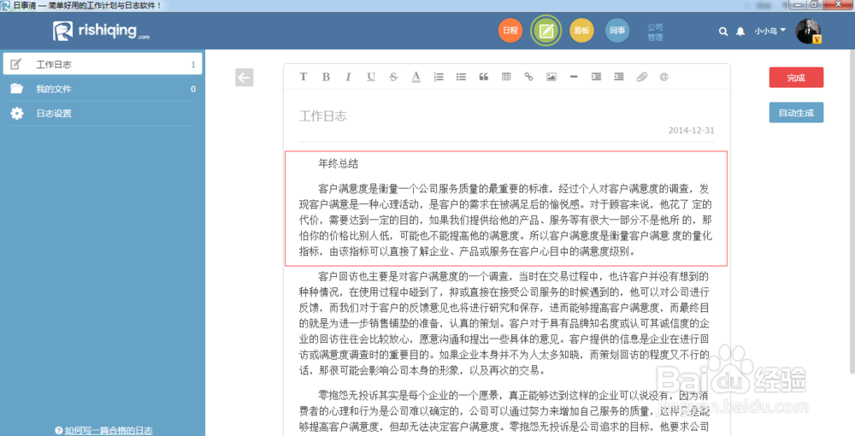Click the 工作日志 edit icon in the sidebar

coord(16,64)
